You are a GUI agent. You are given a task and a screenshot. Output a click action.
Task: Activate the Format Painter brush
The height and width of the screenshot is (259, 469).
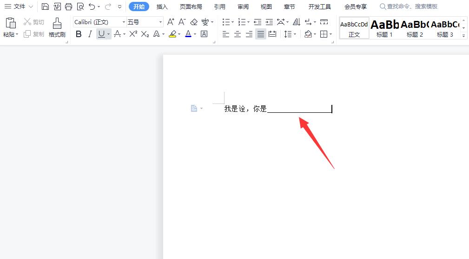57,27
